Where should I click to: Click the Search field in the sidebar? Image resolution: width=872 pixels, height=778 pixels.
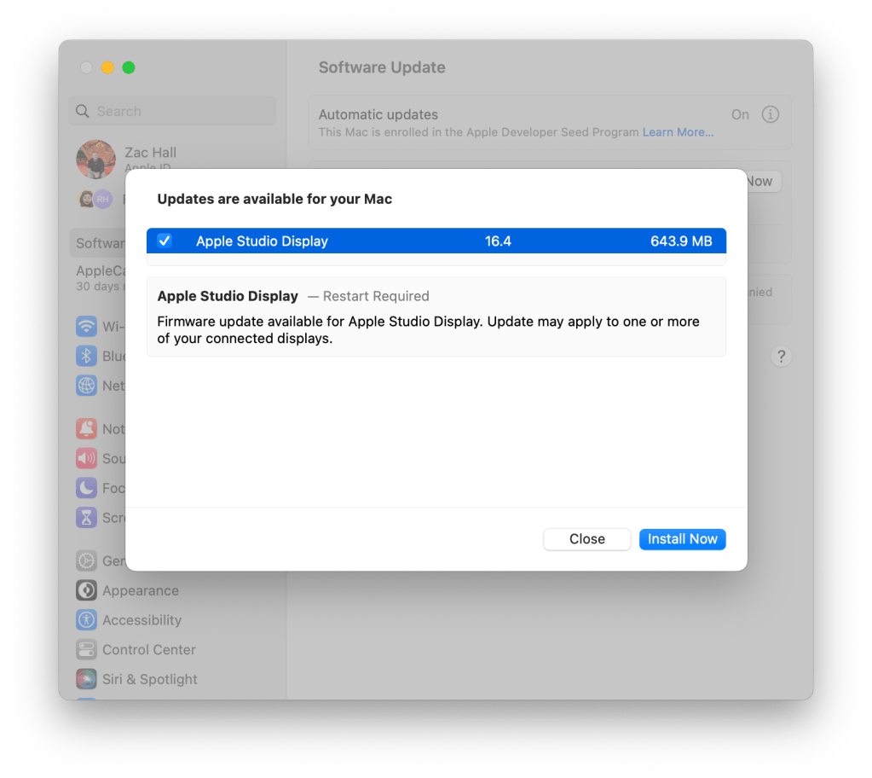click(x=173, y=111)
